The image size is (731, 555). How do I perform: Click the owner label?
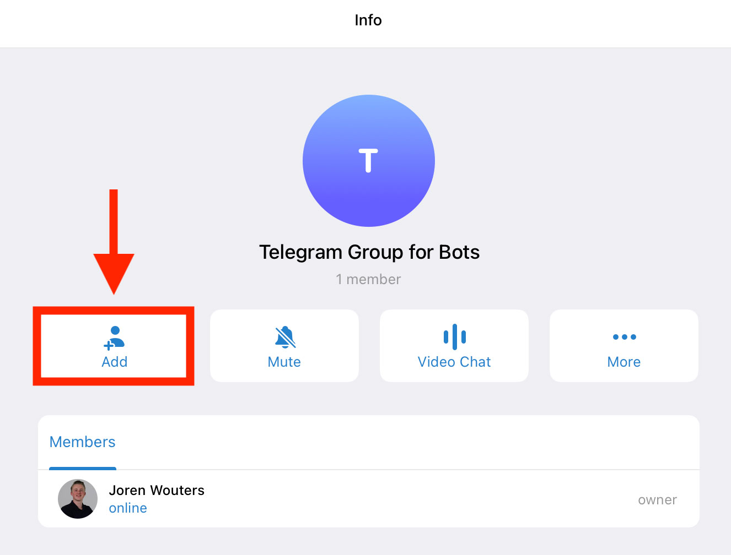pyautogui.click(x=657, y=500)
